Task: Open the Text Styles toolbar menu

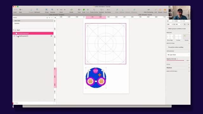Action: click(108, 10)
